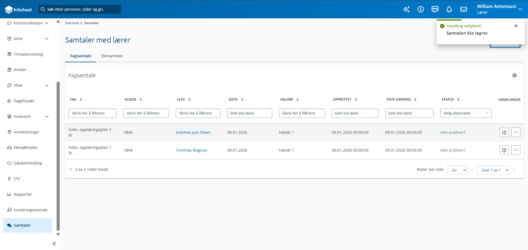The image size is (528, 250).
Task: Open Rapporter in the sidebar
Action: point(23,194)
